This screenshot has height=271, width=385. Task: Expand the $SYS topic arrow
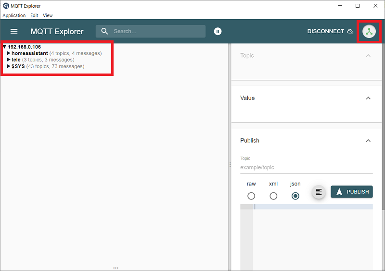8,66
